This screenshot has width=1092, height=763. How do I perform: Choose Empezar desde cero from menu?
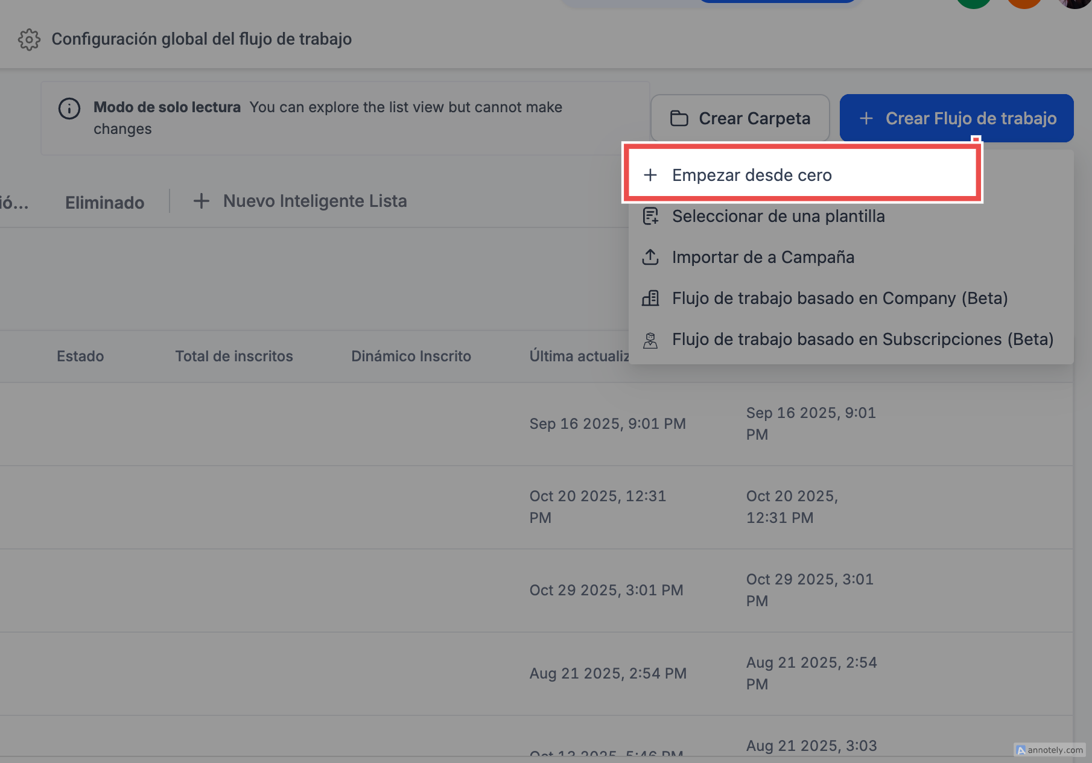(x=752, y=176)
